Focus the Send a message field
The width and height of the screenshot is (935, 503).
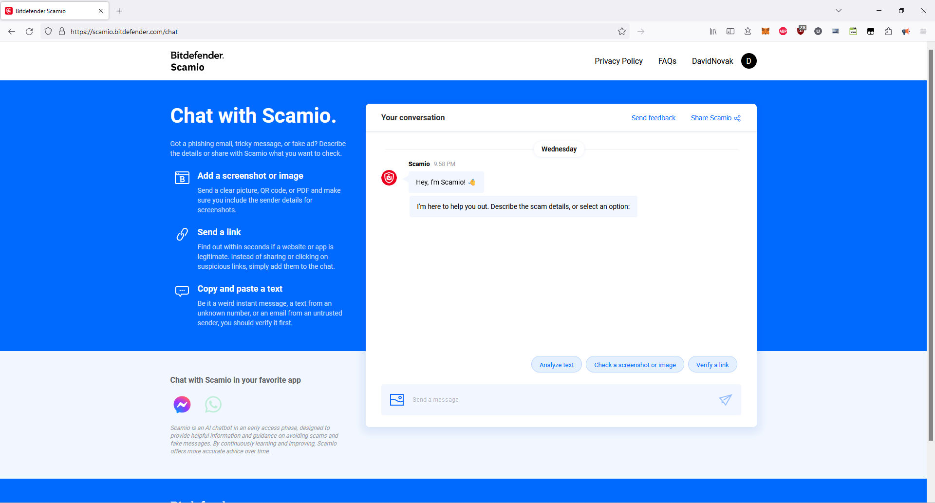[560, 400]
